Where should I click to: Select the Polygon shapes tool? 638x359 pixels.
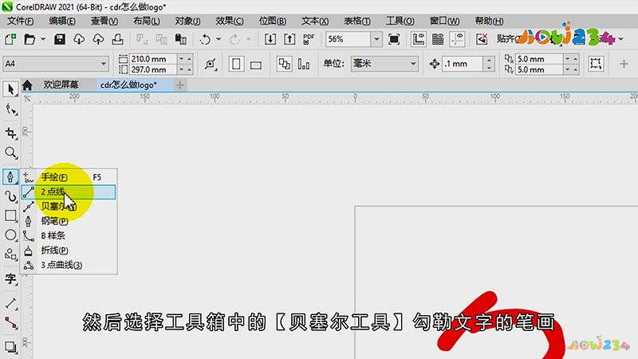[10, 254]
